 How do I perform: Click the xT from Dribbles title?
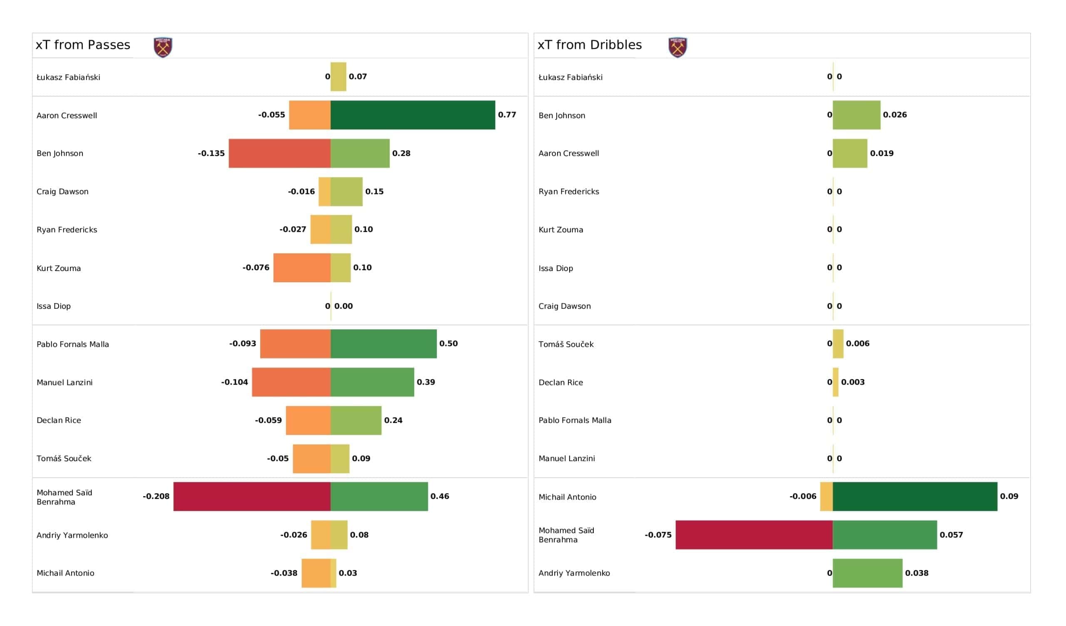(590, 45)
